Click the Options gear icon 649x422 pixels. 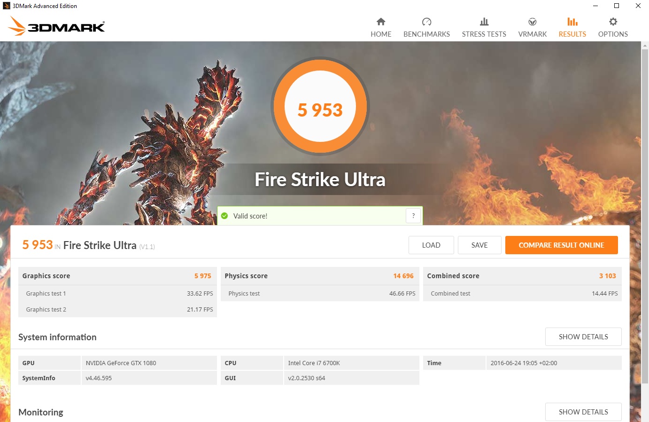(613, 22)
